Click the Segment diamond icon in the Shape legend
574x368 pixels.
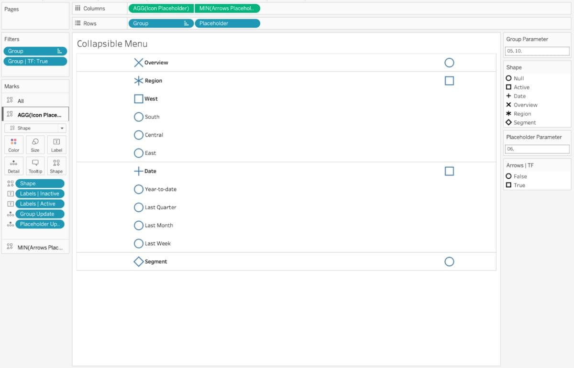point(508,122)
